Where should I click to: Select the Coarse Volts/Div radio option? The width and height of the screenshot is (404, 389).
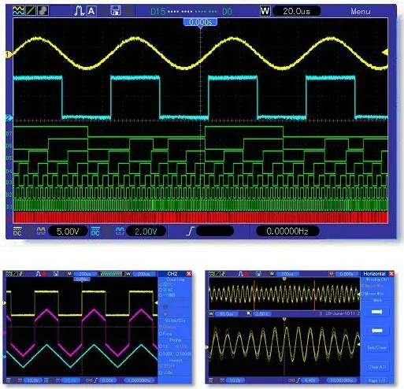coord(168,327)
